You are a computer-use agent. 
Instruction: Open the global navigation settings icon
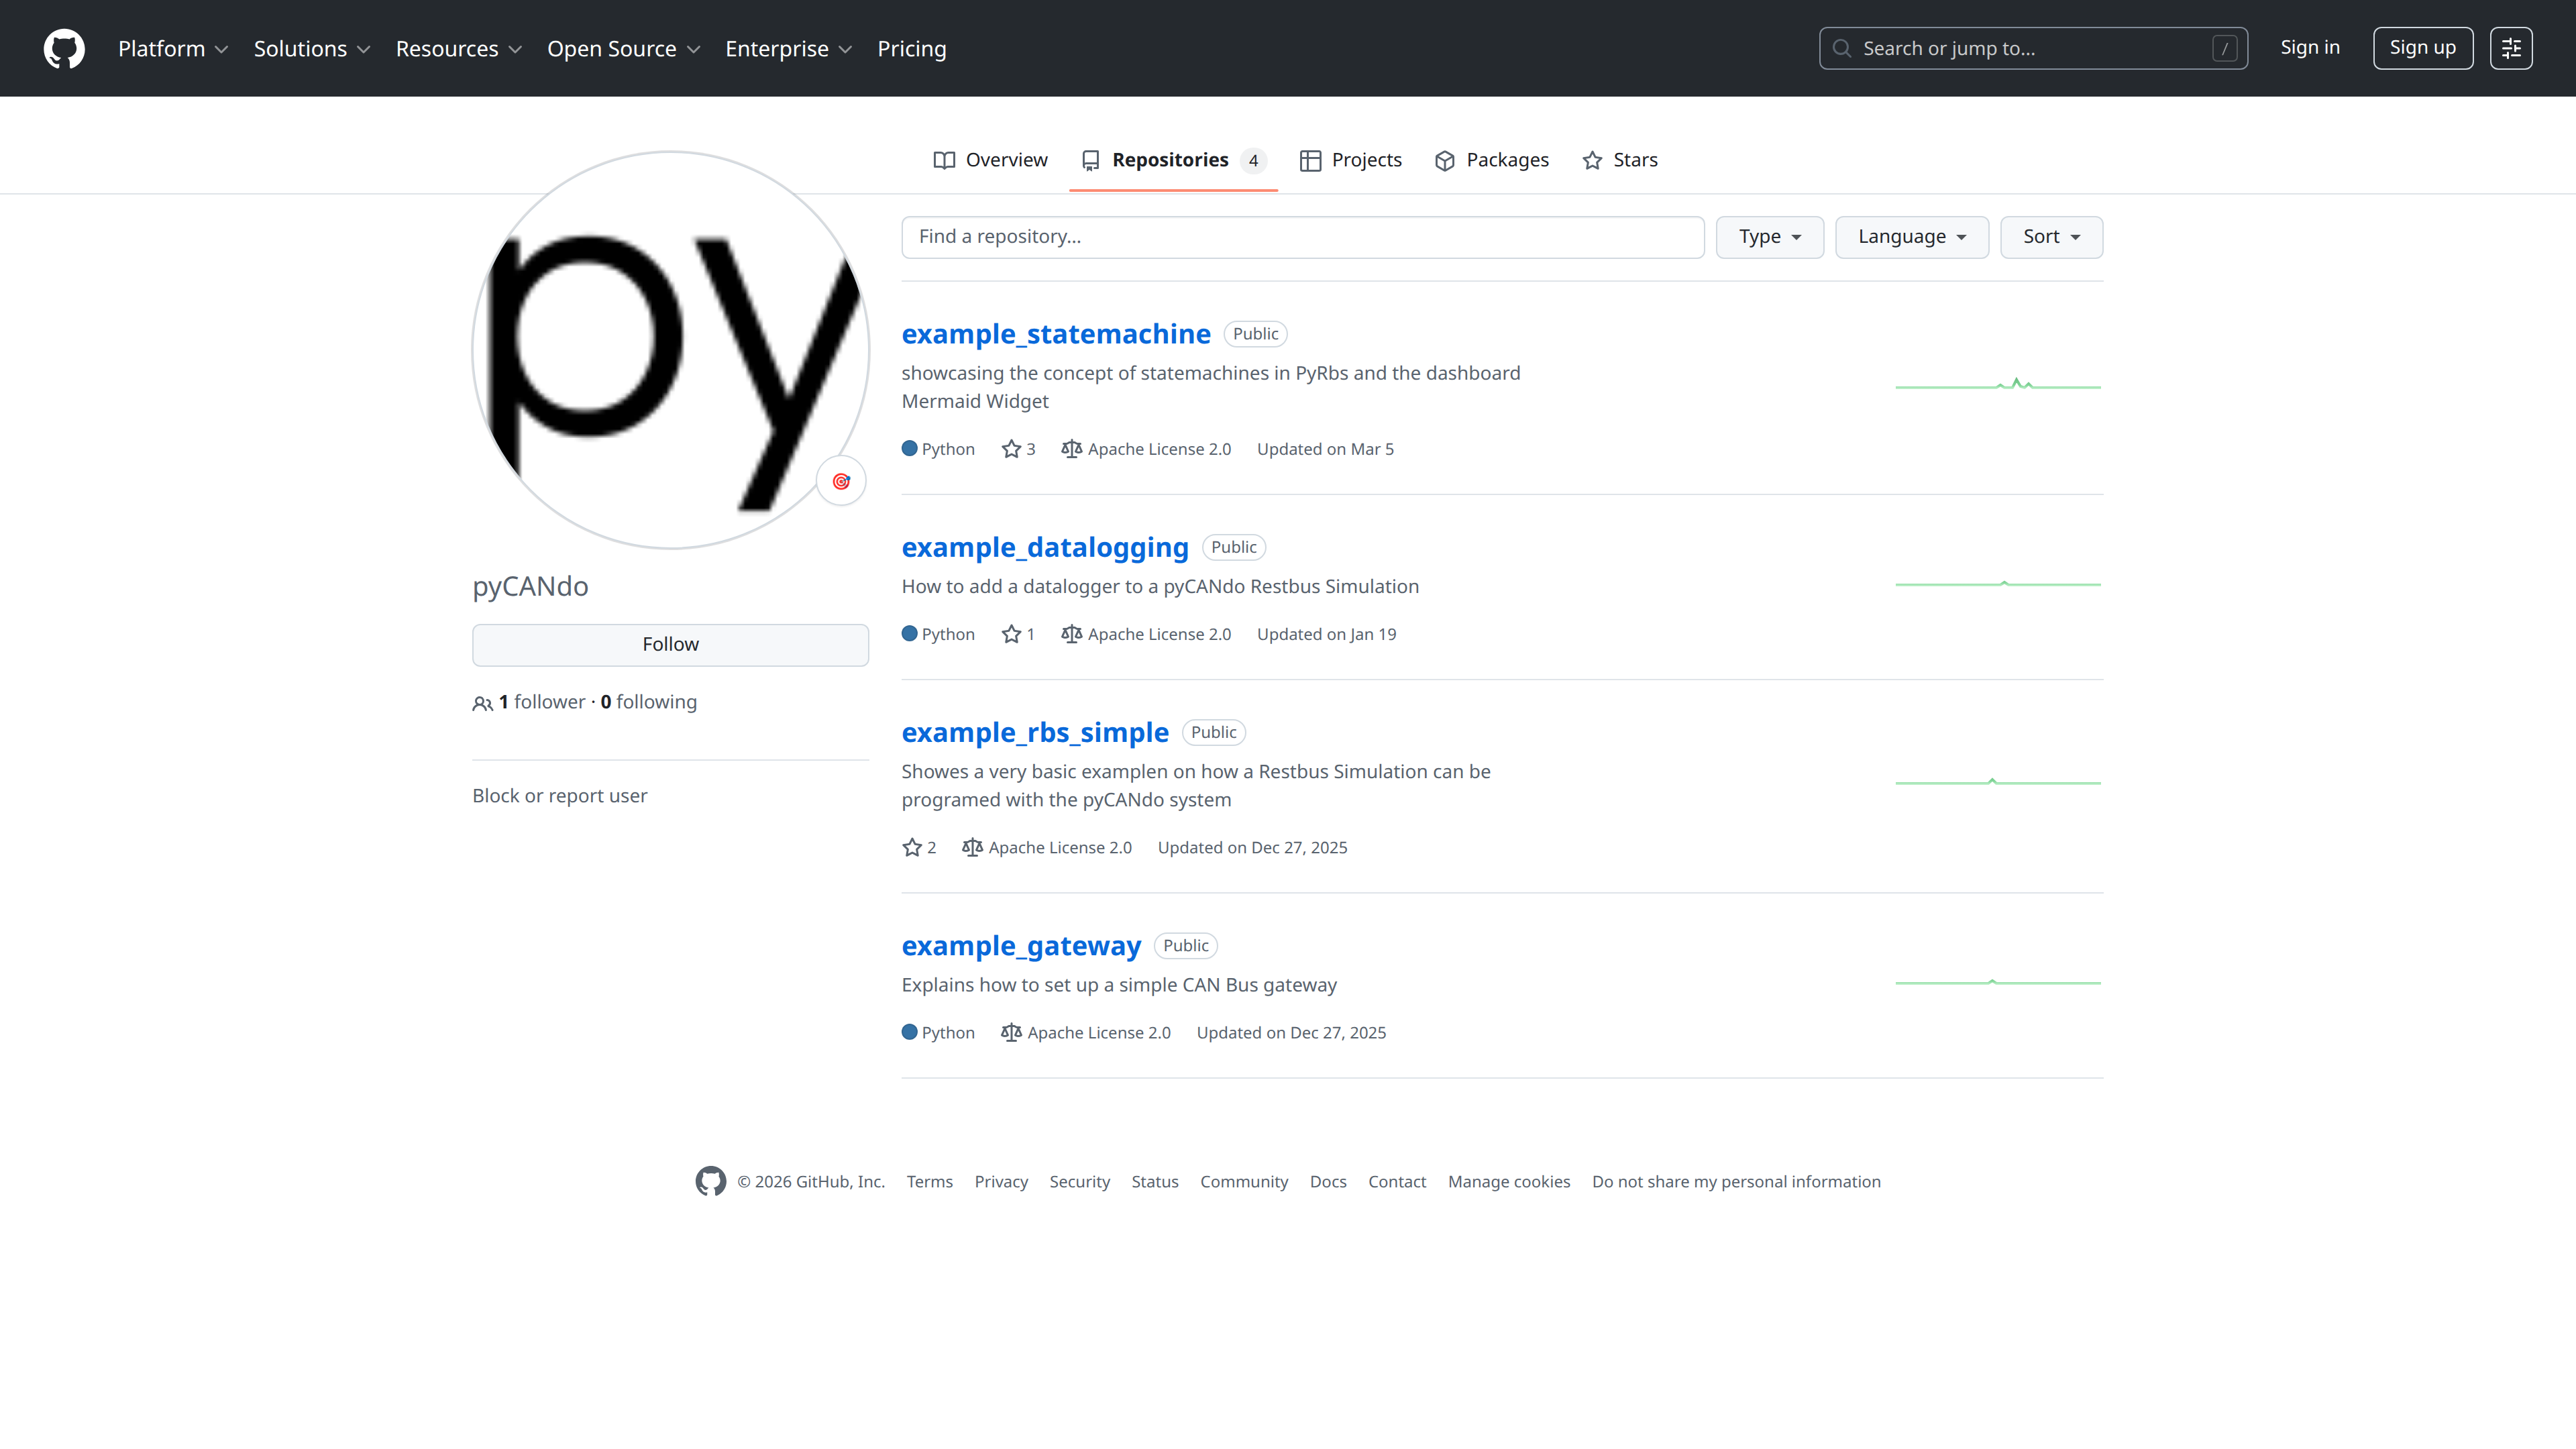(x=2511, y=48)
